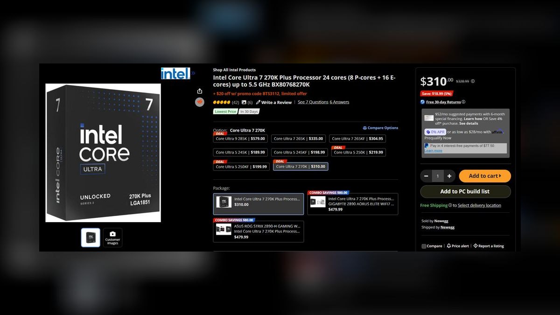Click the In 30 Days badge

pyautogui.click(x=249, y=112)
